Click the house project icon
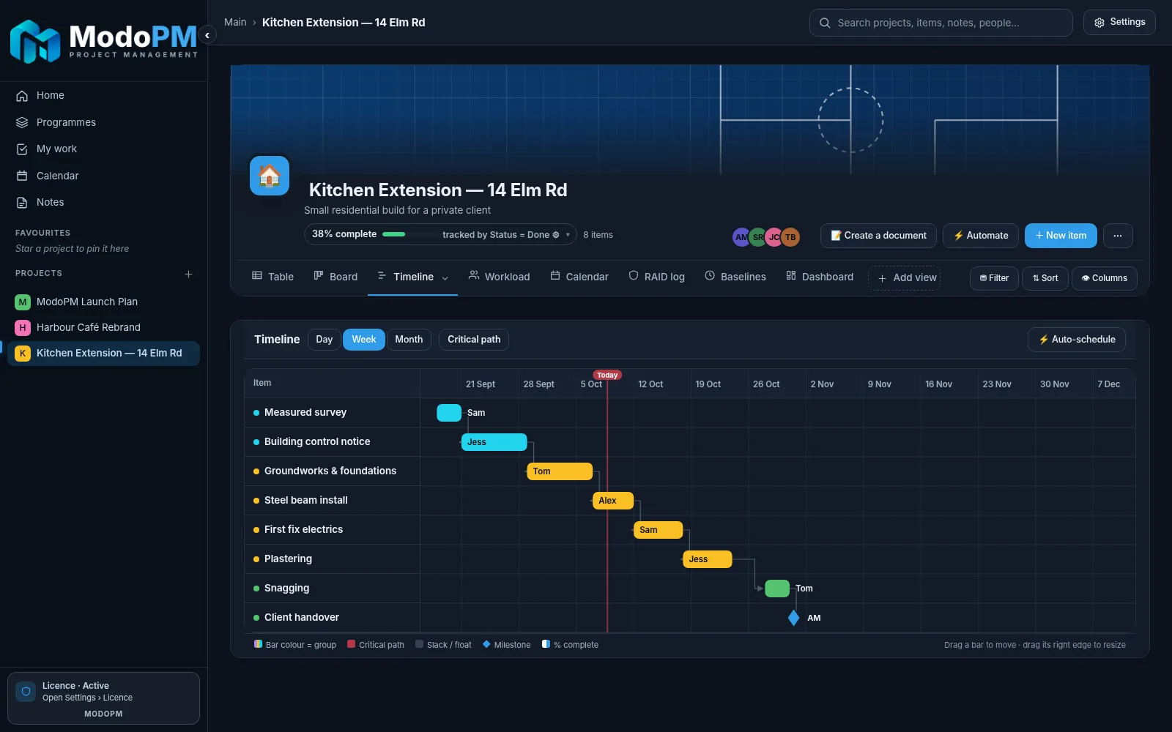The width and height of the screenshot is (1172, 732). 270,176
